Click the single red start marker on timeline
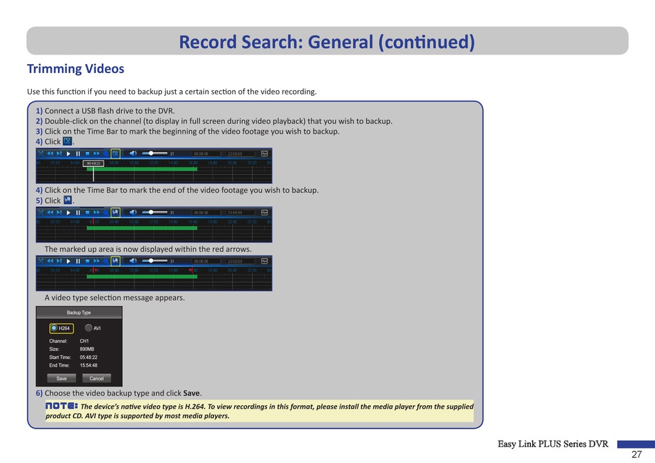This screenshot has height=463, width=655. point(92,222)
